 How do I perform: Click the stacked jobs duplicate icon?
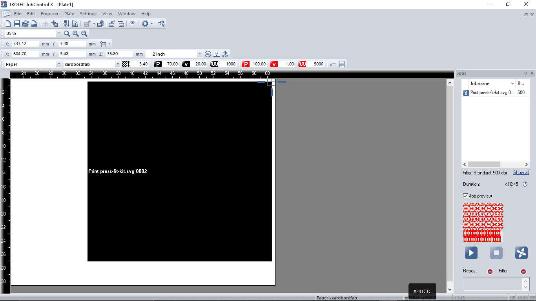pyautogui.click(x=100, y=24)
